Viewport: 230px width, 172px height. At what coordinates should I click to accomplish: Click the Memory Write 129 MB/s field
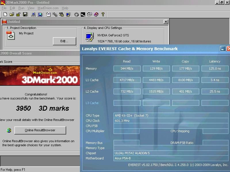click(156, 69)
